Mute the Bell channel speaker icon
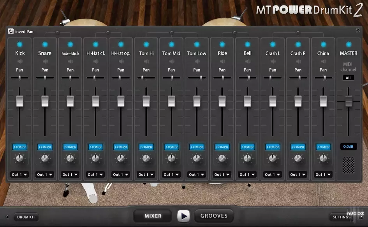Screen dimensions: 368x227 coord(248,61)
